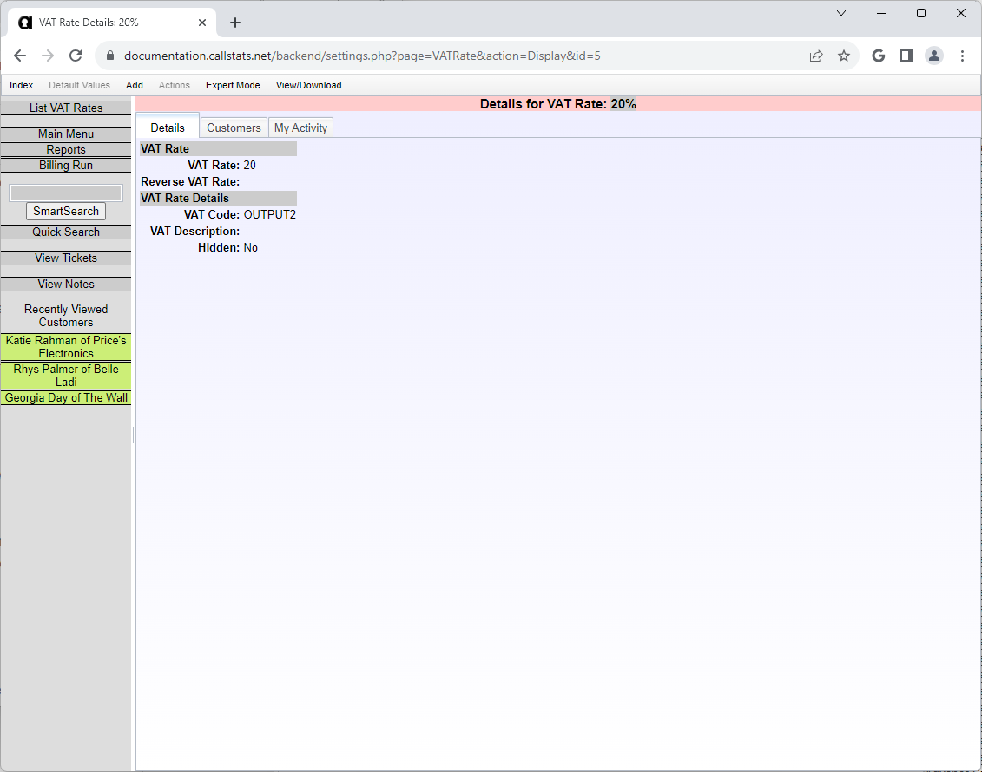
Task: Click the browser back arrow
Action: pyautogui.click(x=20, y=56)
